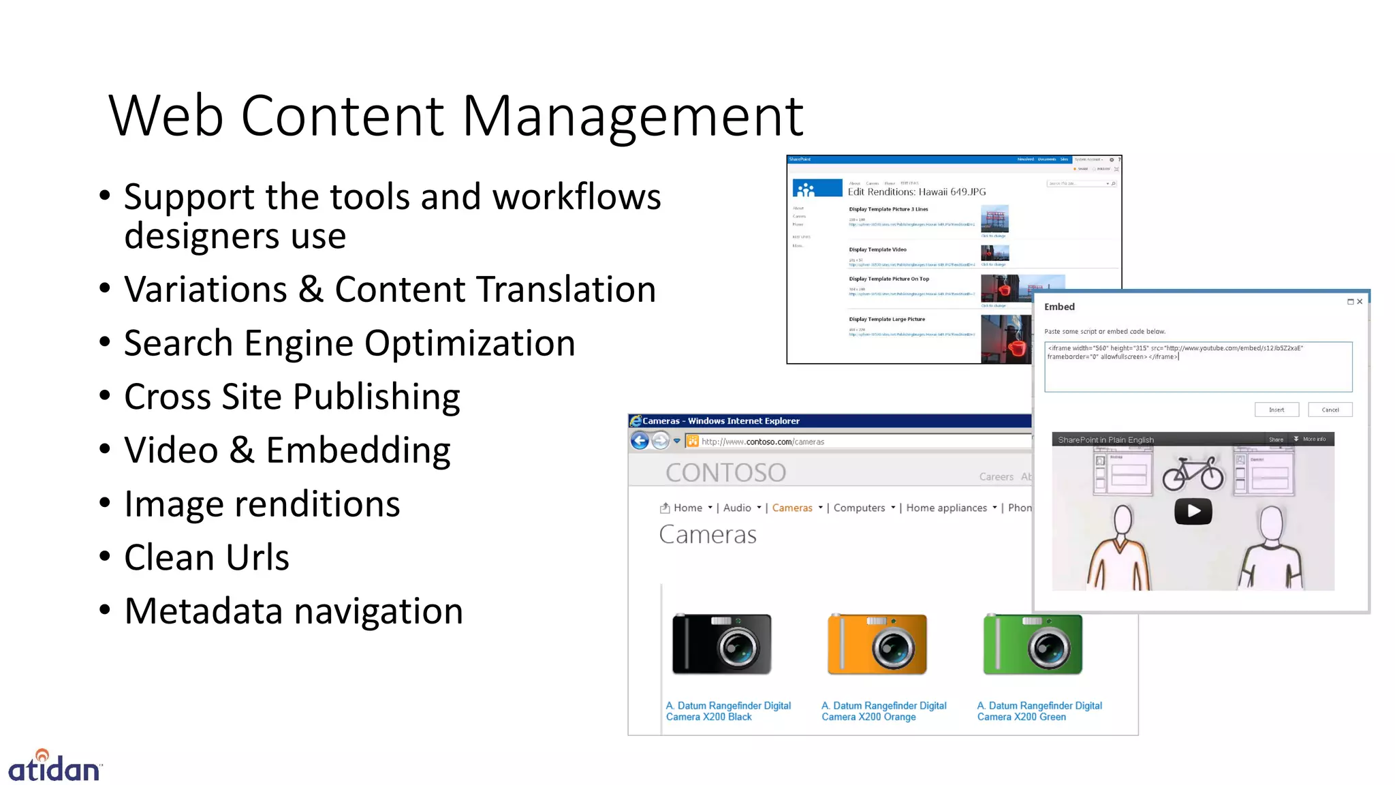Click More info on the video preview

pos(1310,440)
